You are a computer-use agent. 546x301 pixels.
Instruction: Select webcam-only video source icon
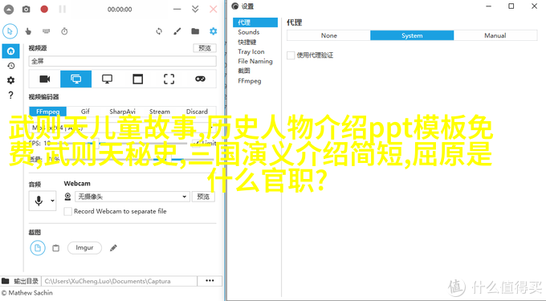(45, 79)
